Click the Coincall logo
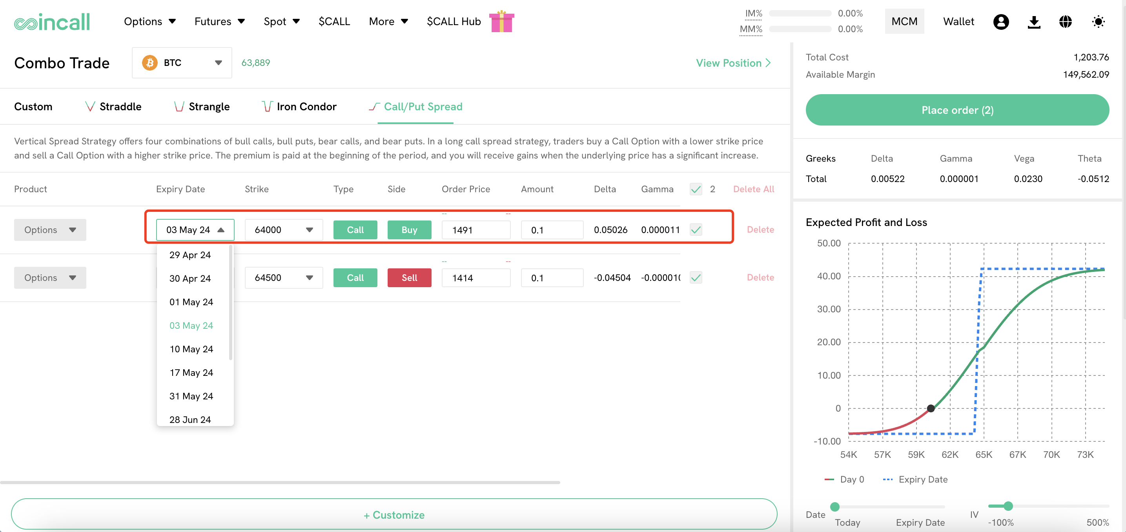 [52, 22]
